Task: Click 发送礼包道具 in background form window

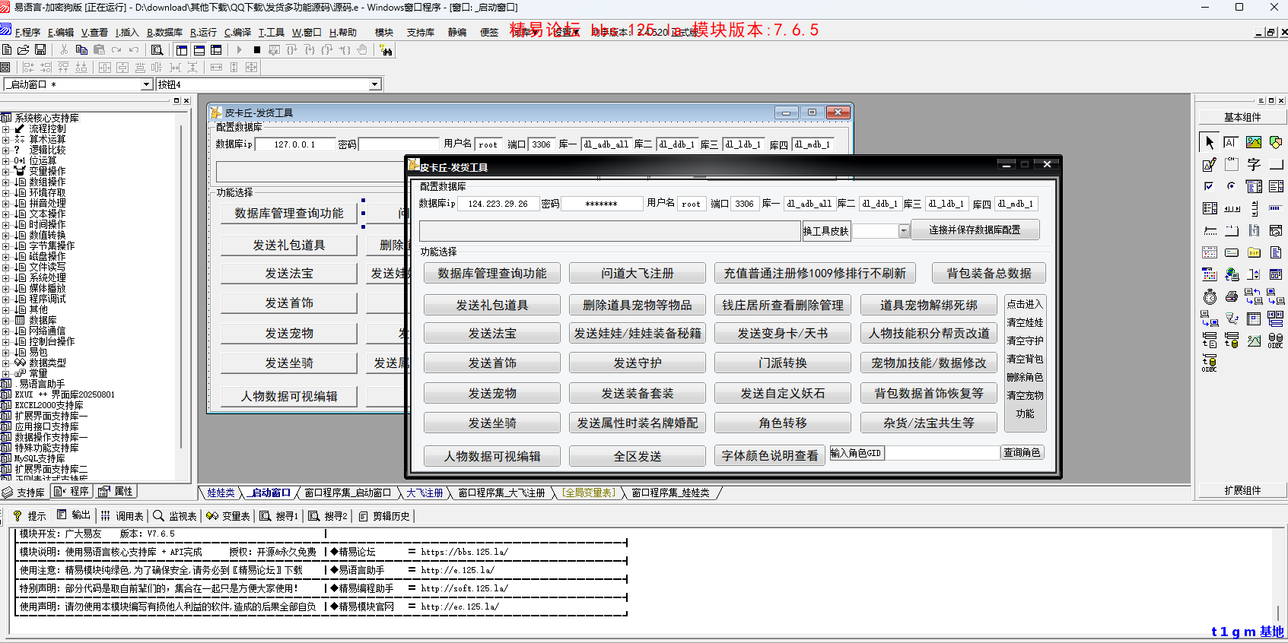Action: click(289, 245)
